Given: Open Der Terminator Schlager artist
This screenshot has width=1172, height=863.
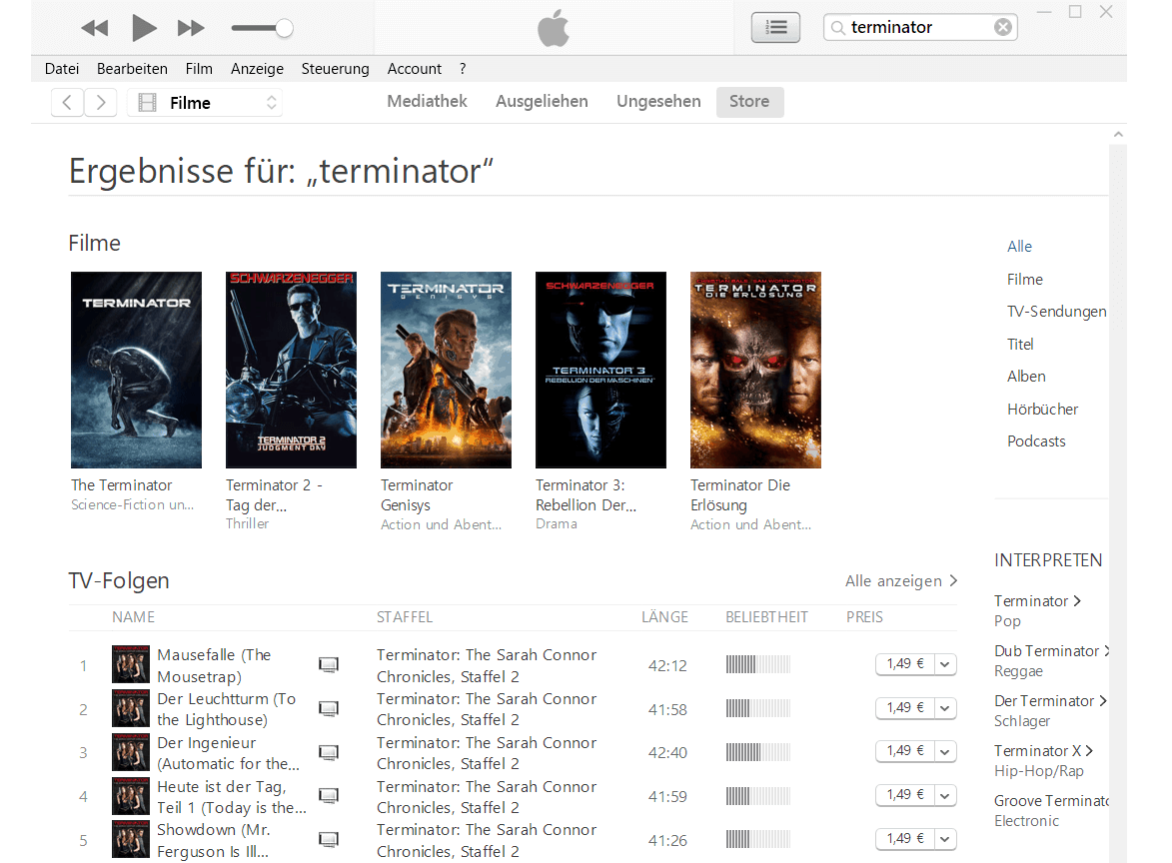Looking at the screenshot, I should pos(1050,701).
